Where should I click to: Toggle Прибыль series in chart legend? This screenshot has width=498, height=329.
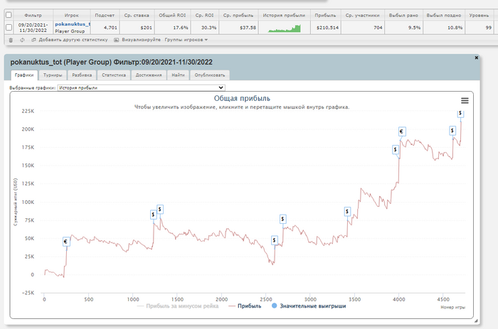point(245,306)
